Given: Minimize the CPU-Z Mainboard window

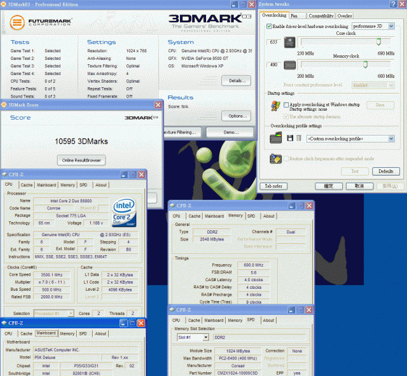Looking at the screenshot, I should pyautogui.click(x=123, y=323).
